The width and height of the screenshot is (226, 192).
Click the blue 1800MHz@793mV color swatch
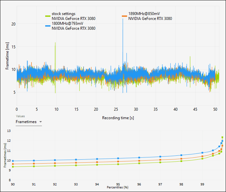coord(48,26)
